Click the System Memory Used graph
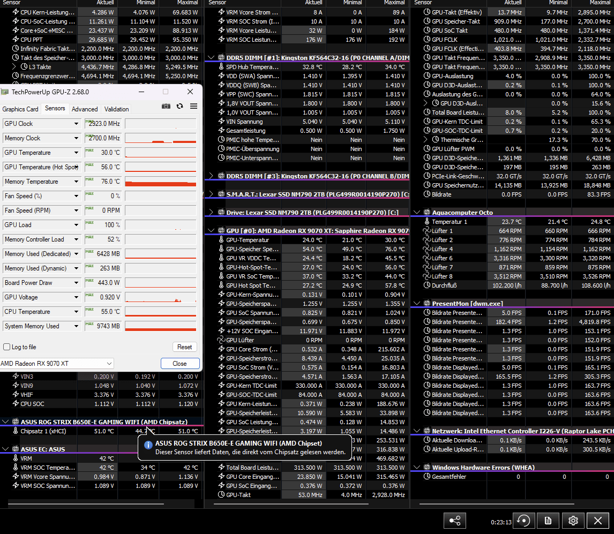This screenshot has height=534, width=614. click(x=161, y=326)
